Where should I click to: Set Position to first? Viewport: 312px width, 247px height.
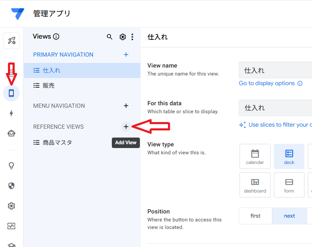click(255, 216)
